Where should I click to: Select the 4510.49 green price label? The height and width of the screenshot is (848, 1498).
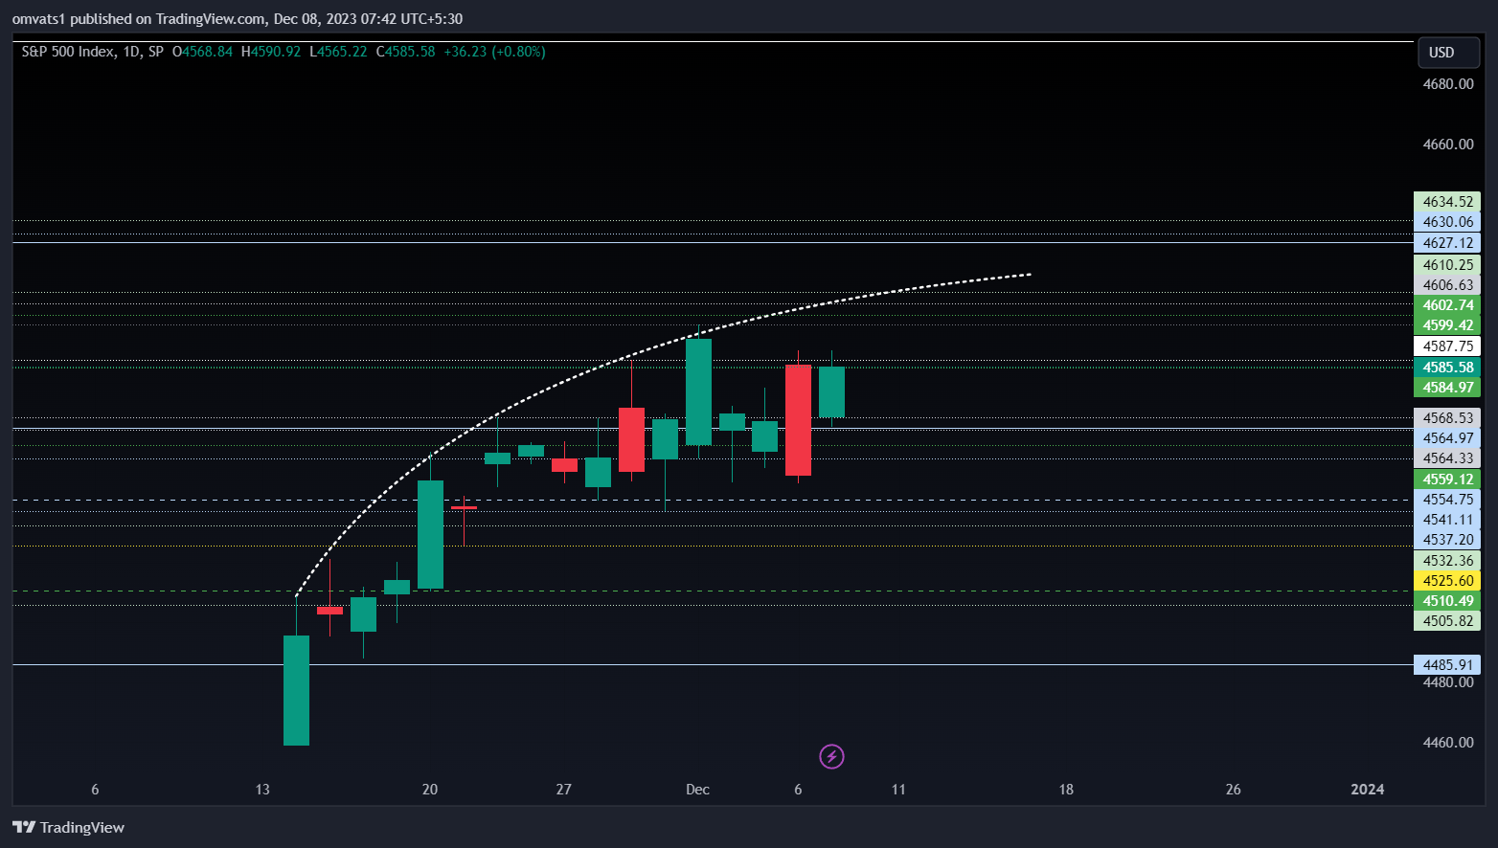tap(1447, 601)
